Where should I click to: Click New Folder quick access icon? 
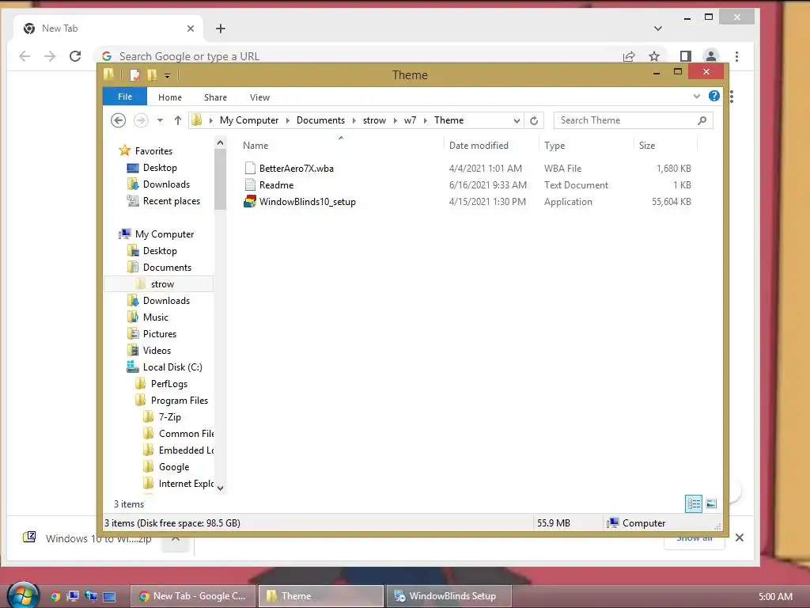152,75
